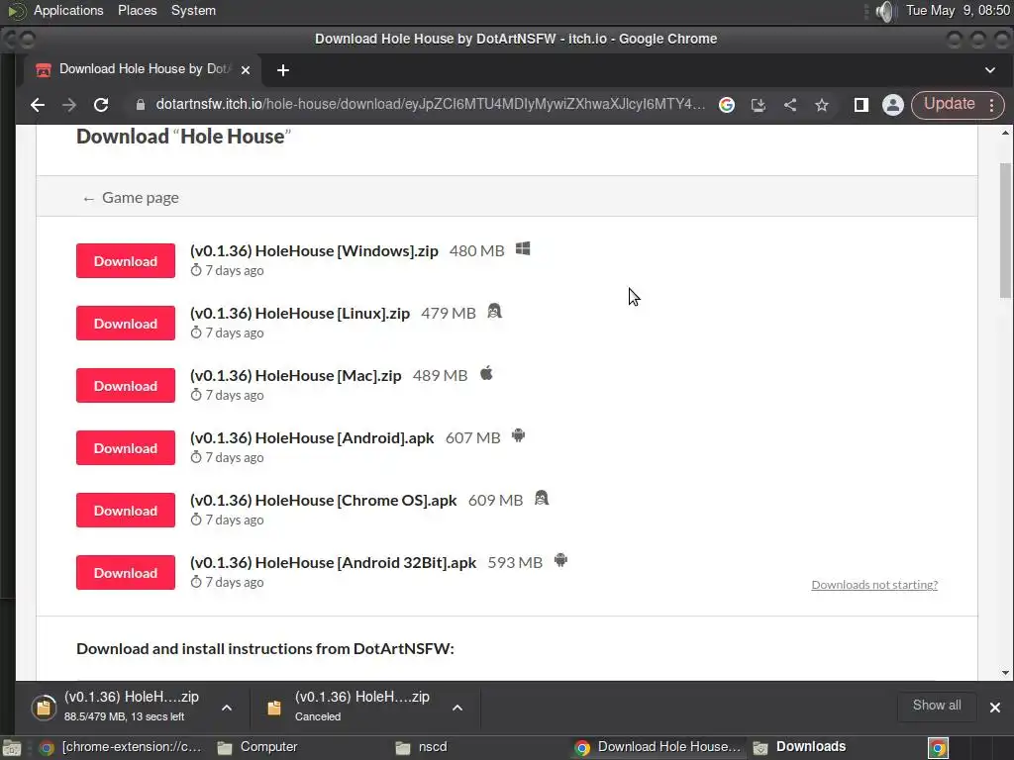Share this page via the share icon
Image resolution: width=1014 pixels, height=760 pixels.
pos(789,105)
